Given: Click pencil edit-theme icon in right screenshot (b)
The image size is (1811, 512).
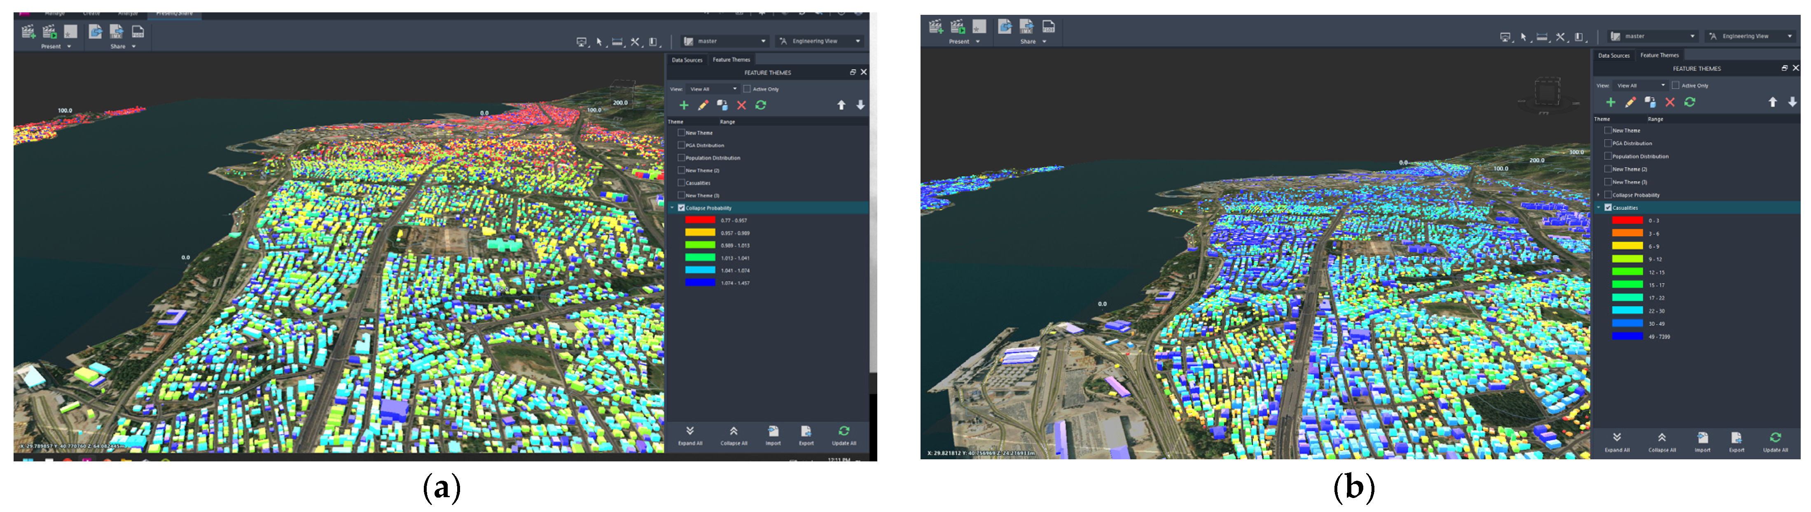Looking at the screenshot, I should pyautogui.click(x=1630, y=102).
